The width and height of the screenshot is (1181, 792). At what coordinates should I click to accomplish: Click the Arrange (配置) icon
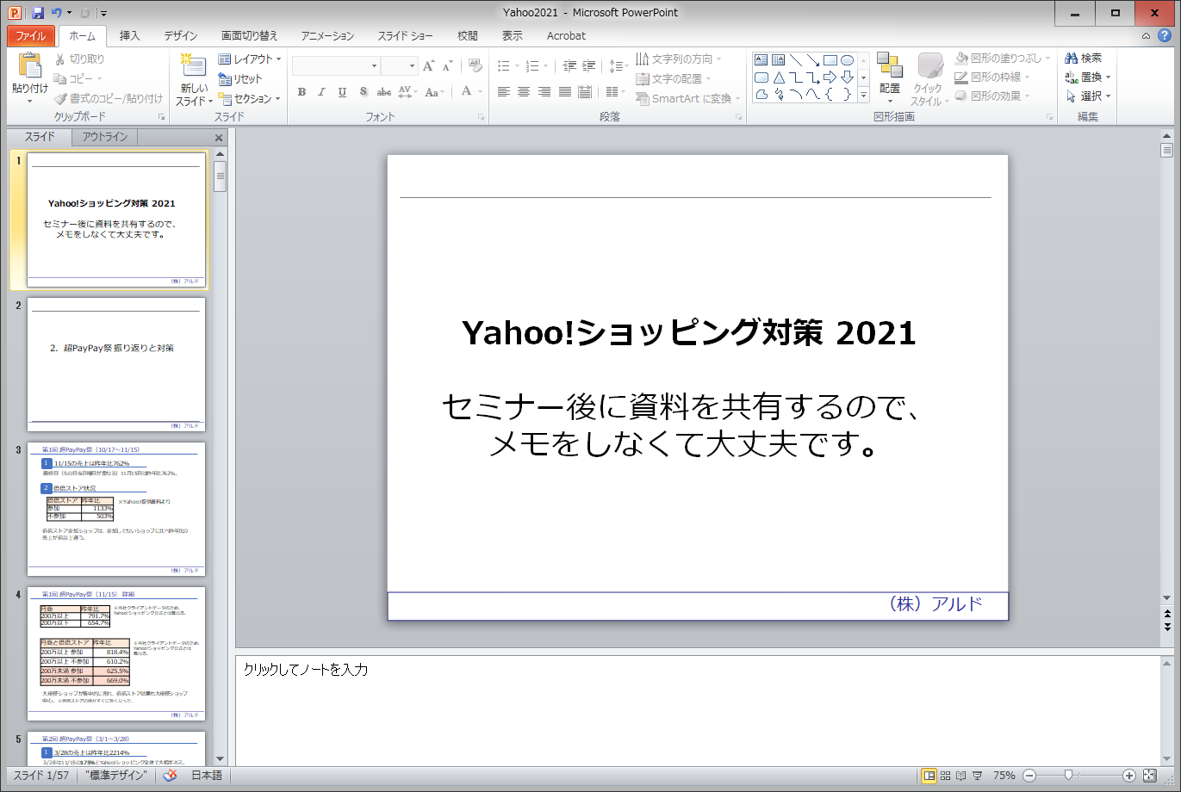click(890, 65)
